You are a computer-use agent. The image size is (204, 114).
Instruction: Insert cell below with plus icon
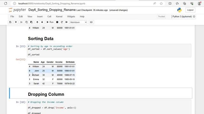click(x=16, y=22)
